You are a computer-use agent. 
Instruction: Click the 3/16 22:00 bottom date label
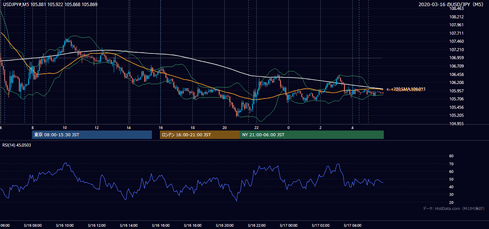pyautogui.click(x=257, y=225)
